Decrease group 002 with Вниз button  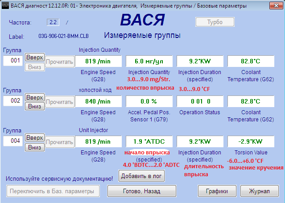tap(34, 107)
